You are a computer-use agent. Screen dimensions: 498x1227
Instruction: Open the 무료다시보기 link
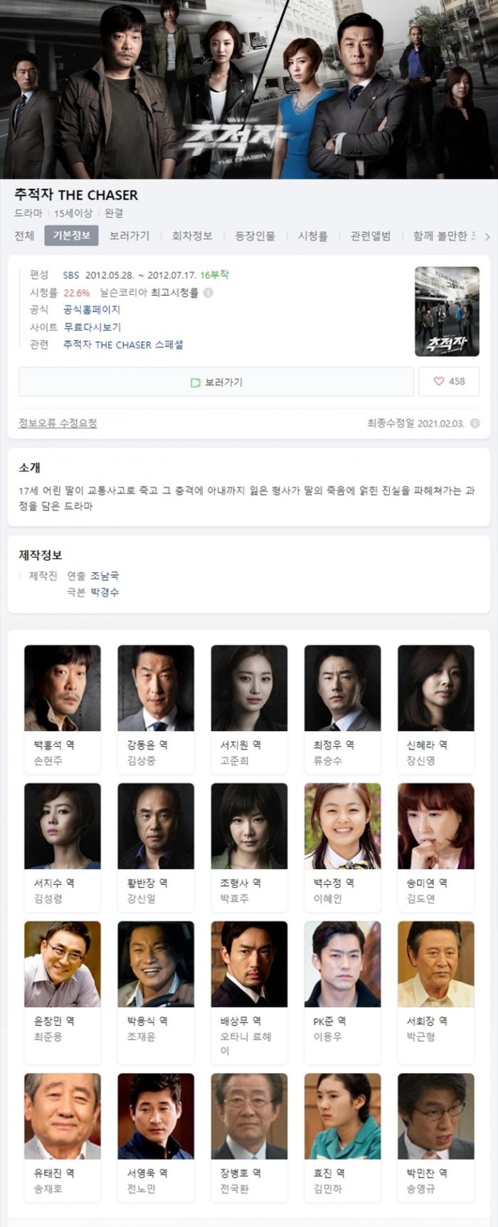pos(92,327)
